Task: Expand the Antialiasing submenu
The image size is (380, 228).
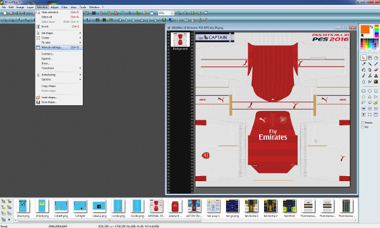Action: coord(59,75)
